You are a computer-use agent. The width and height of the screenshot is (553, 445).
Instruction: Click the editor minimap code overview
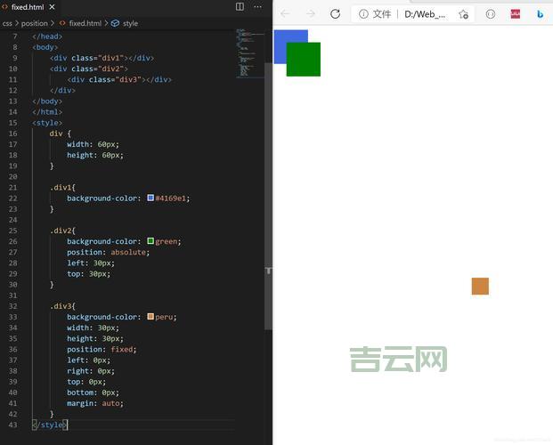click(249, 53)
